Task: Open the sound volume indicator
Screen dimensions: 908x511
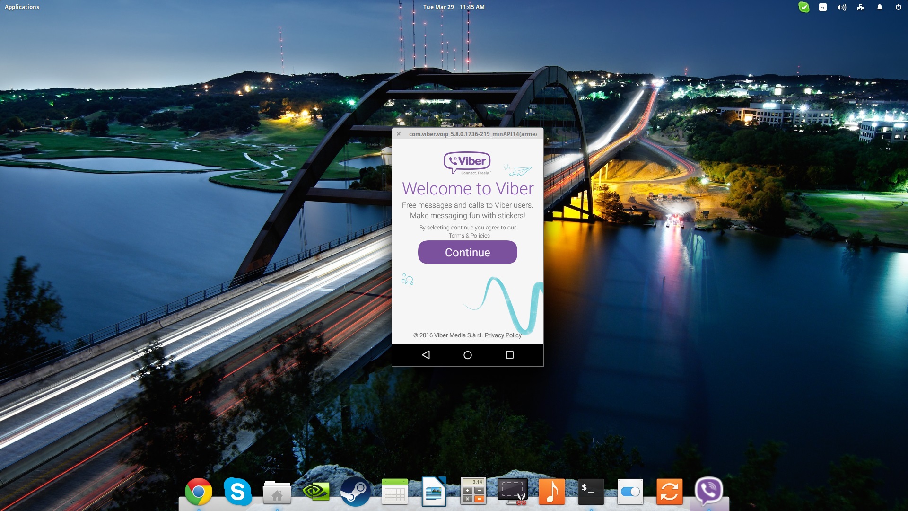Action: click(841, 7)
